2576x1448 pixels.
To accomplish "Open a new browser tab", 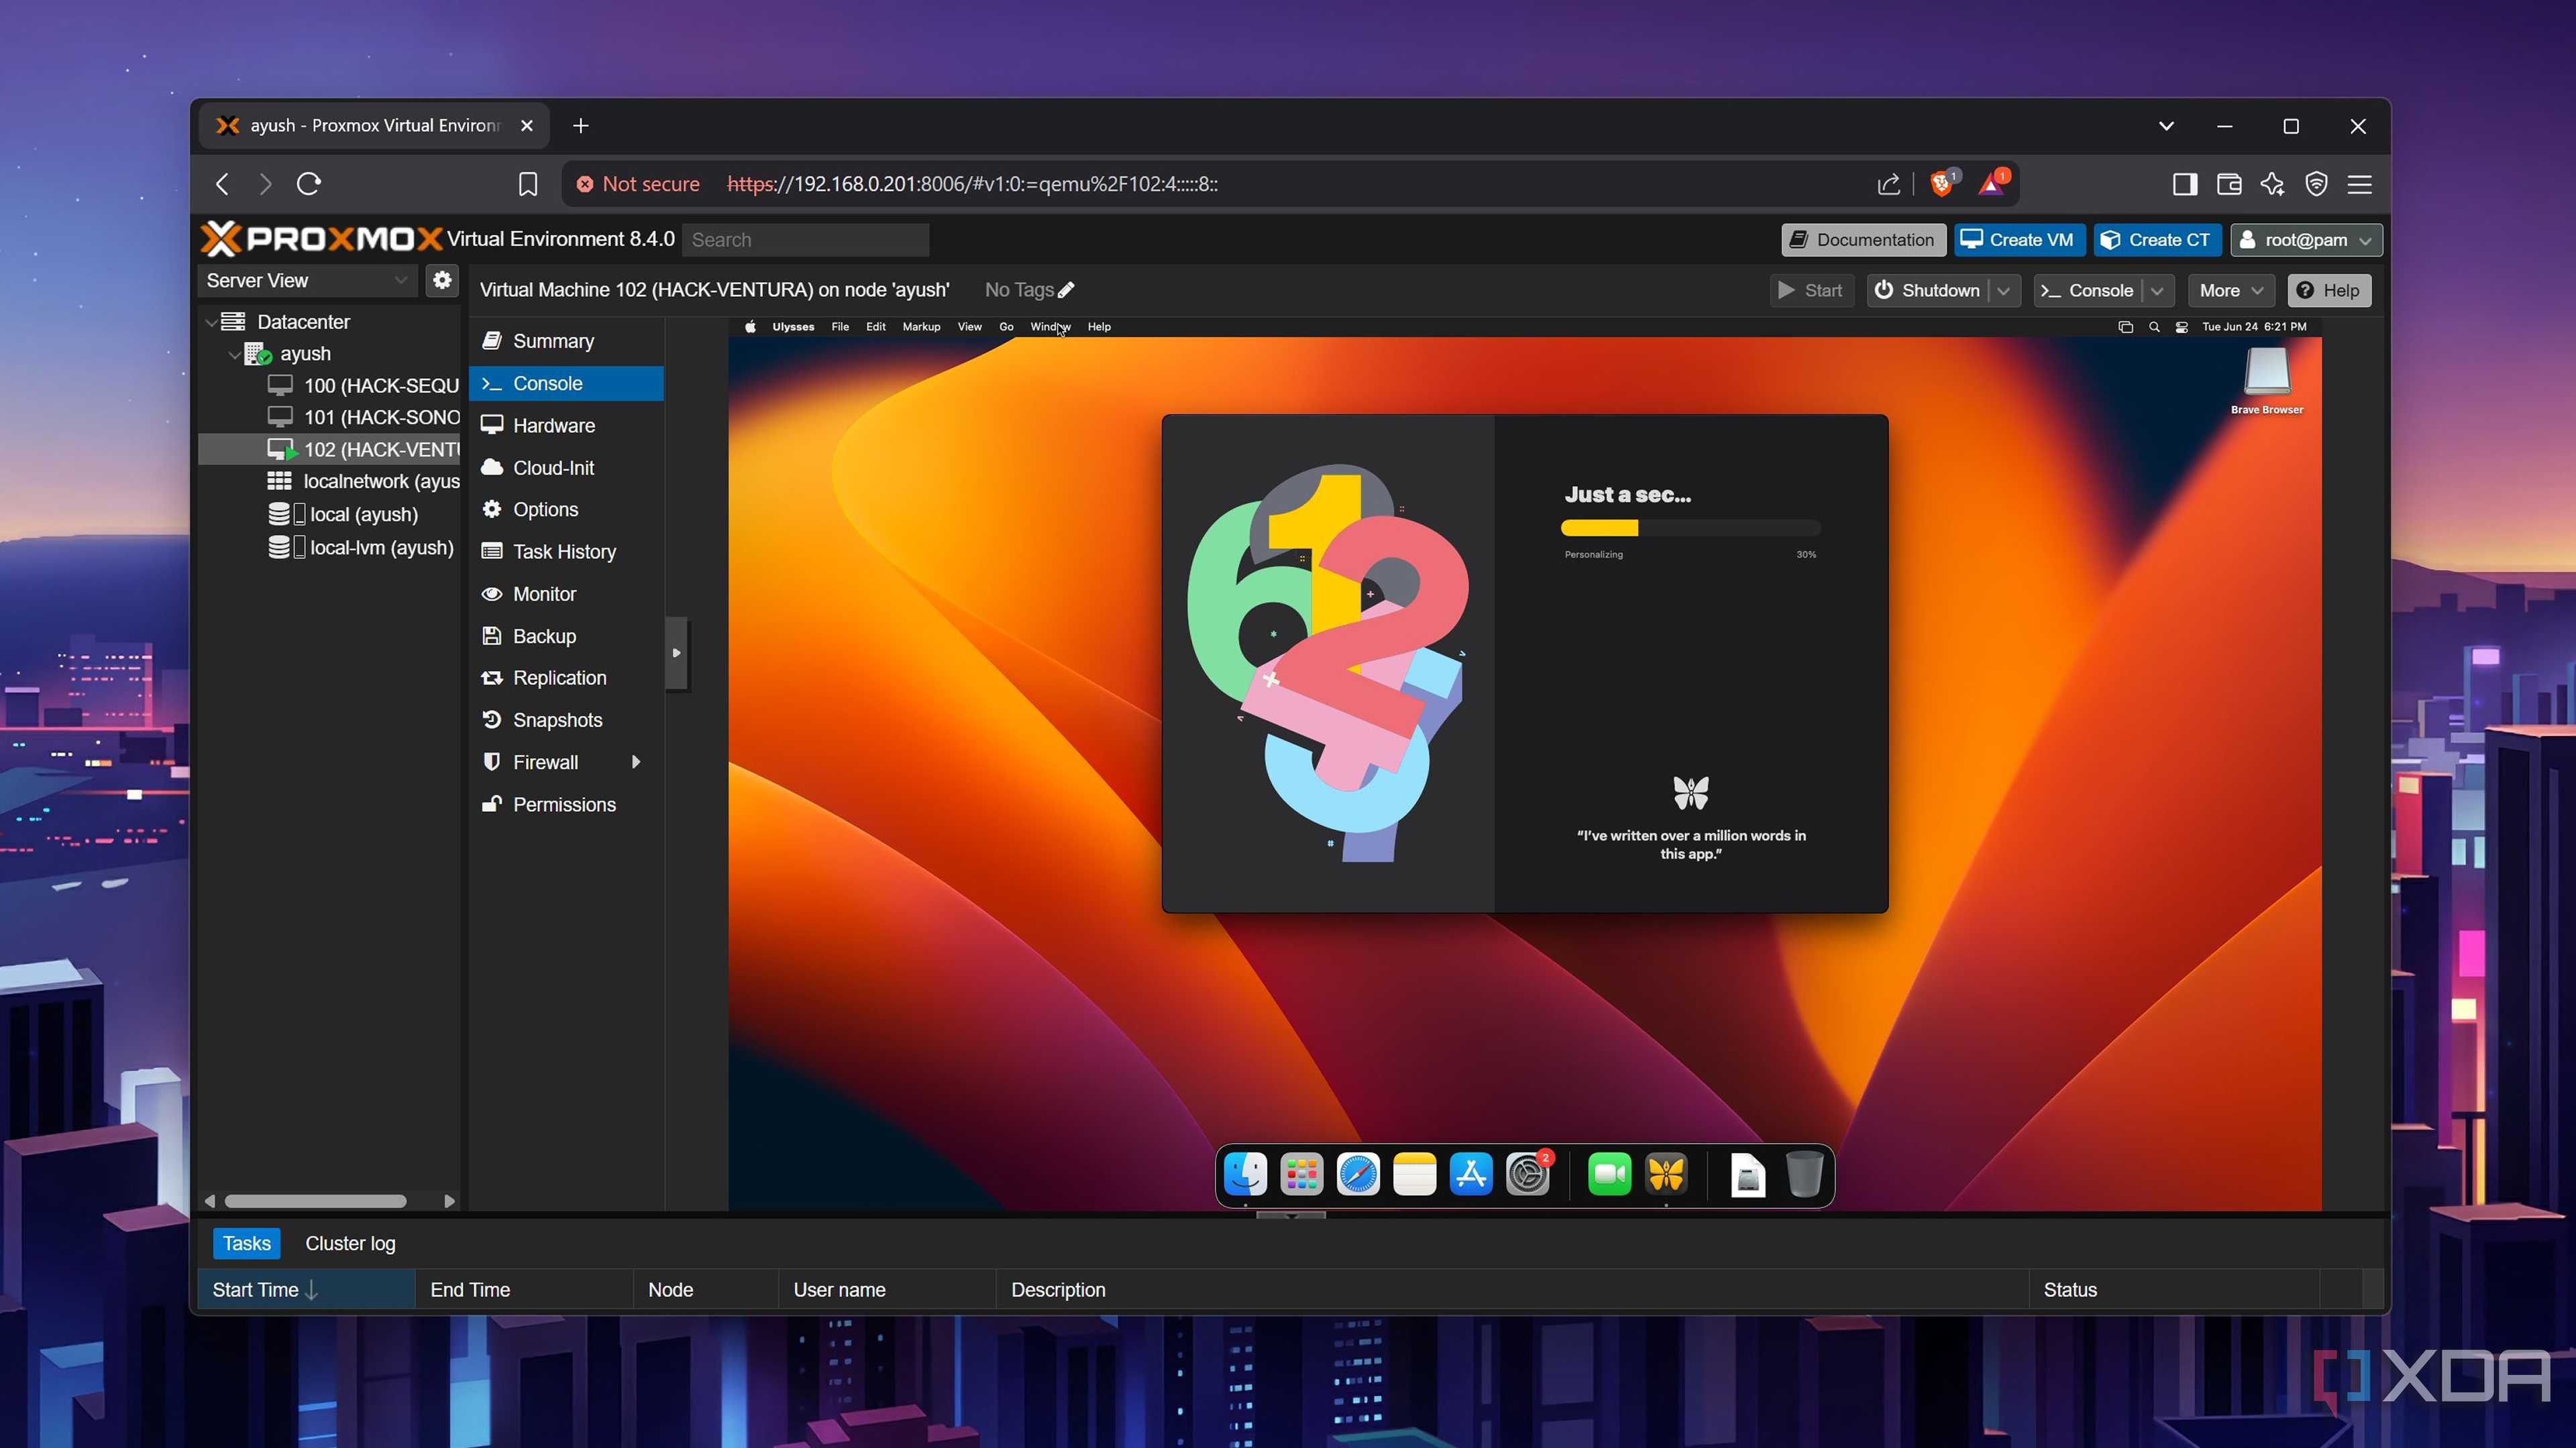I will tap(581, 126).
